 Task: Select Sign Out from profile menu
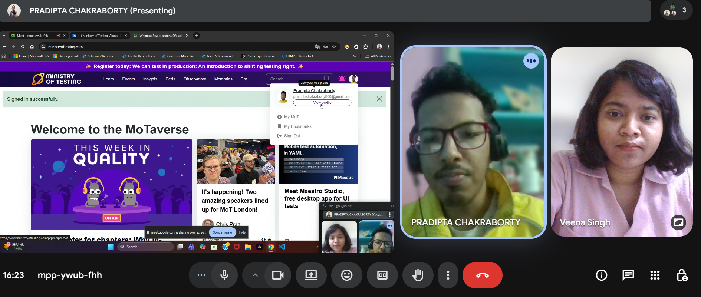pyautogui.click(x=292, y=136)
